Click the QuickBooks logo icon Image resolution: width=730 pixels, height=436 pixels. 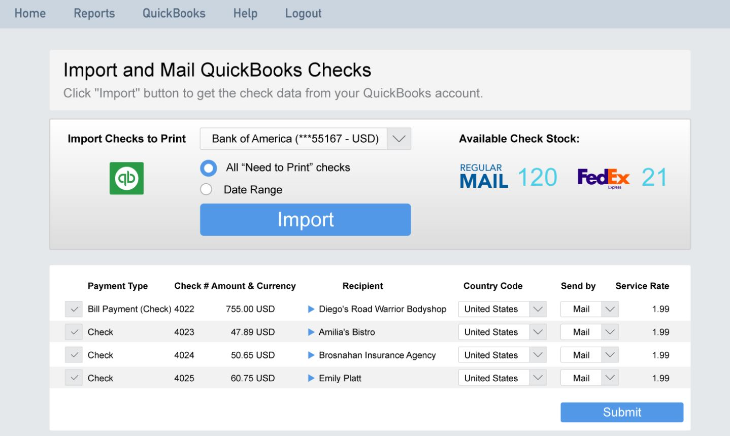coord(126,178)
